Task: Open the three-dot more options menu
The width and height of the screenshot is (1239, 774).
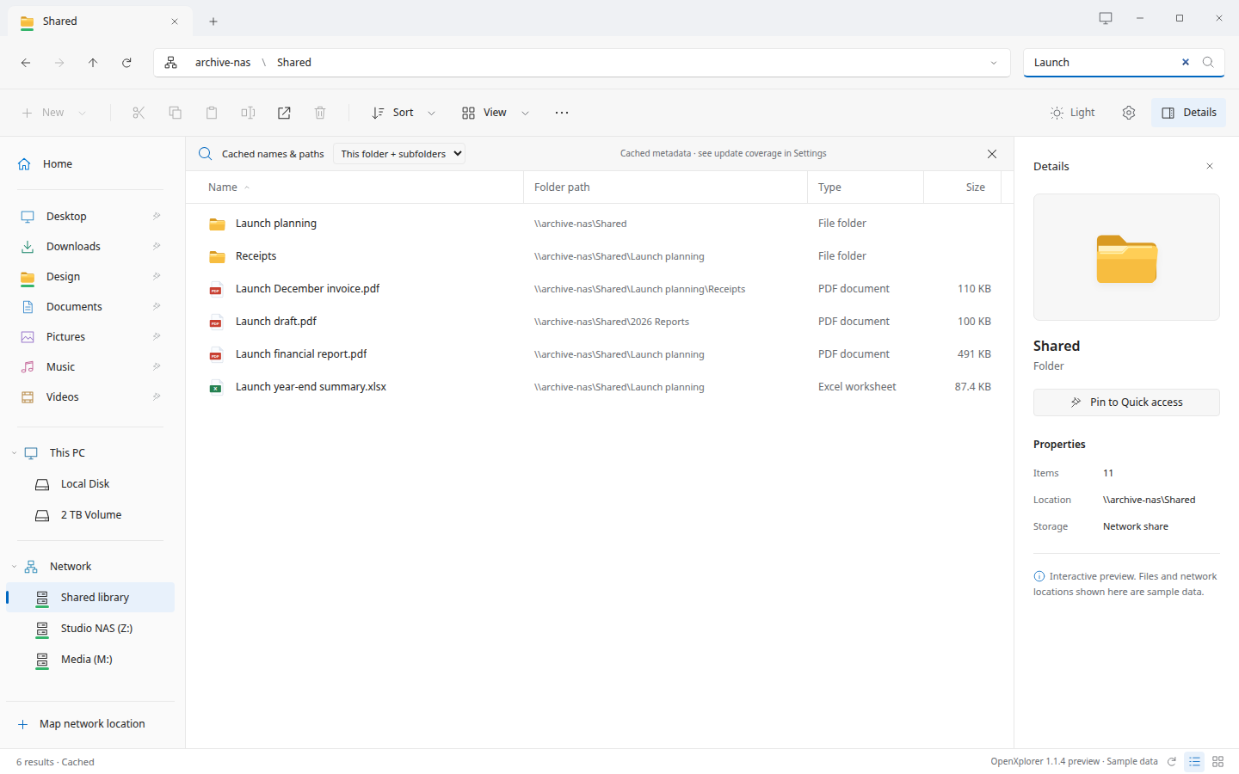Action: click(x=562, y=113)
